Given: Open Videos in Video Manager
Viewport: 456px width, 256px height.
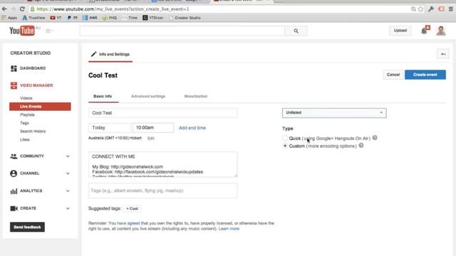Looking at the screenshot, I should pos(26,98).
